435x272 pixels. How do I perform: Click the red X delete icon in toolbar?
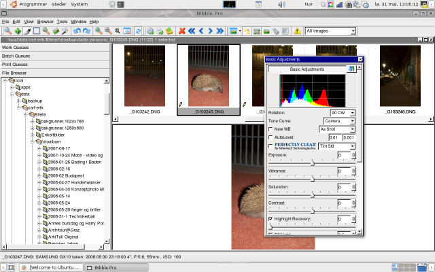point(182,31)
